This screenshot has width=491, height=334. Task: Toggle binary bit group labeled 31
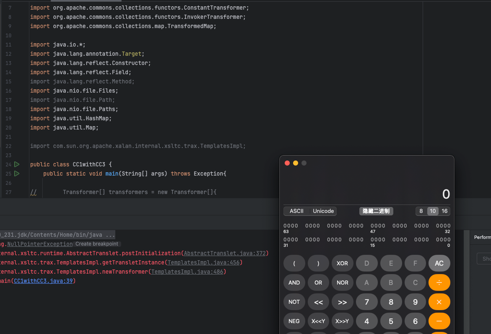(x=291, y=239)
